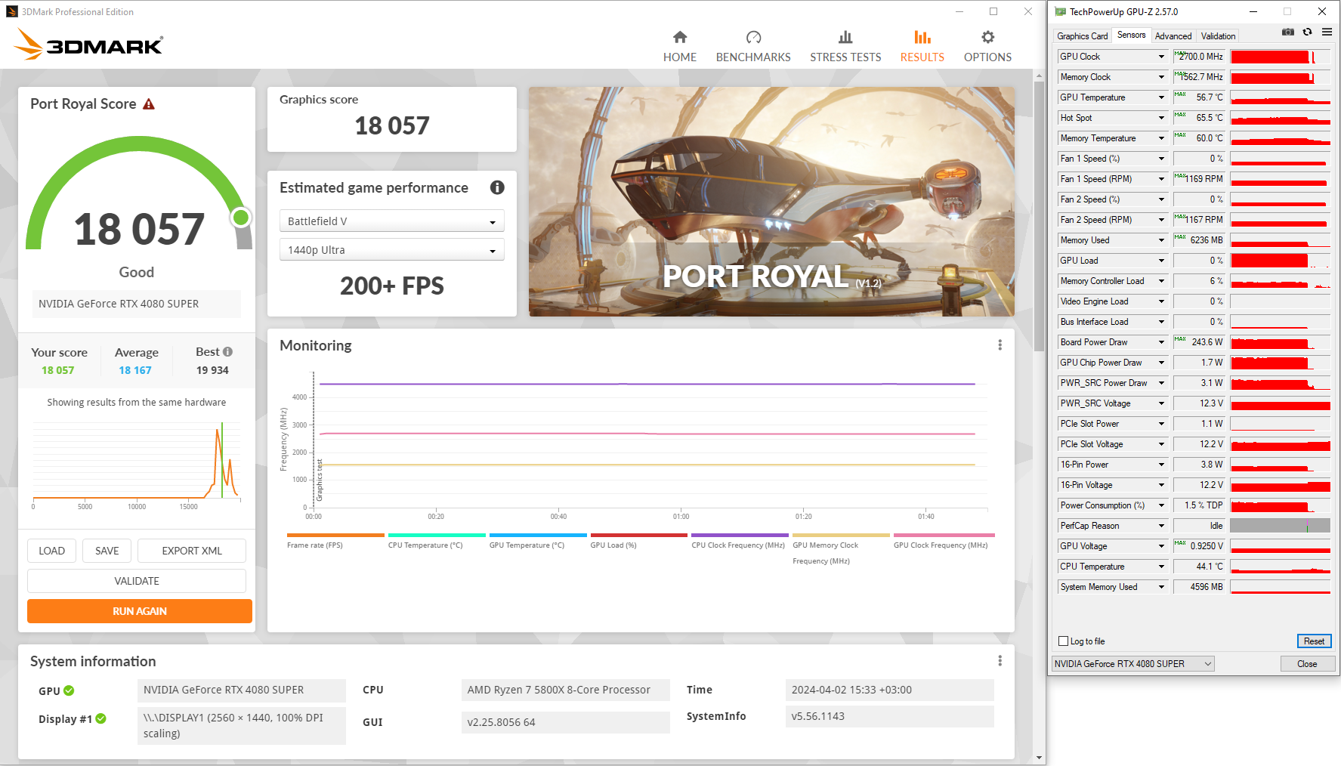This screenshot has width=1341, height=766.
Task: Click RUN AGAIN to rerun benchmark
Action: [x=140, y=611]
